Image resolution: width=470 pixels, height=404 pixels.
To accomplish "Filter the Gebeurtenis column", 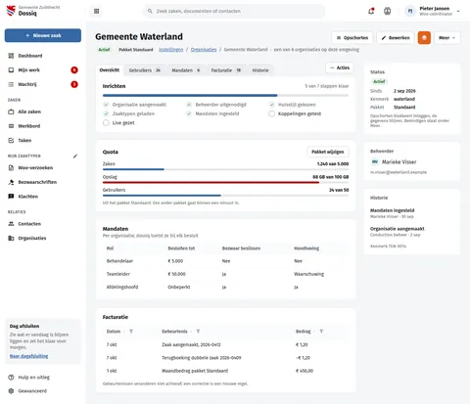I will click(x=198, y=332).
